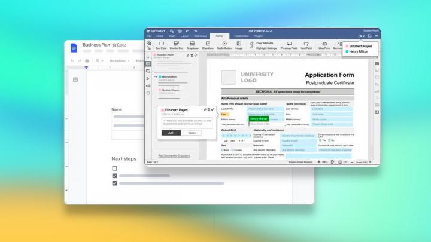Open the Normal text style dropdown

coord(120,60)
